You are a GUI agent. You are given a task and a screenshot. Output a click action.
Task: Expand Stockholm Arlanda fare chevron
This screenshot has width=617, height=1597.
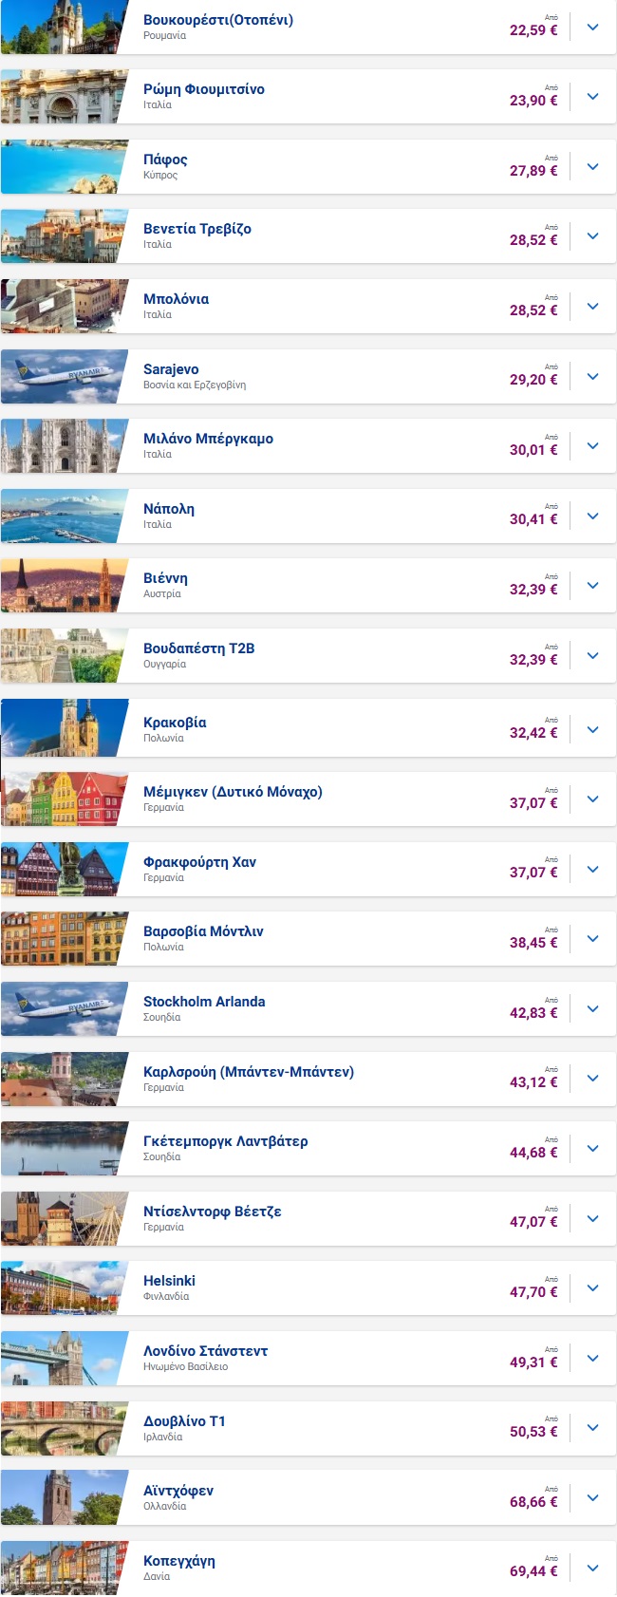click(x=593, y=1009)
